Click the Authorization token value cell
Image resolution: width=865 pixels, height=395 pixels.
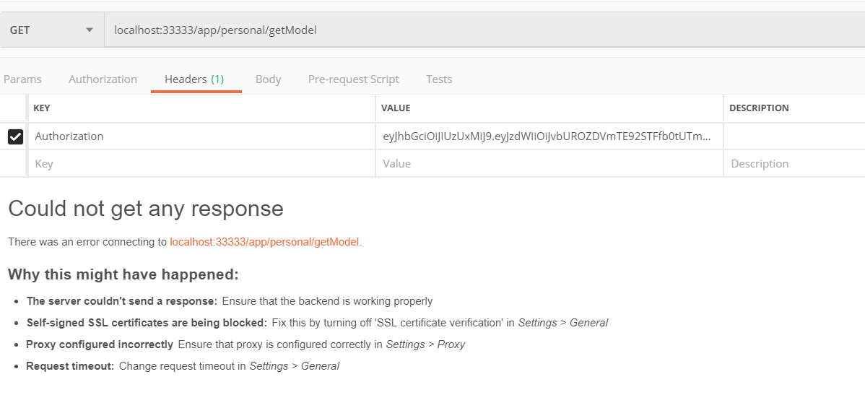click(549, 136)
